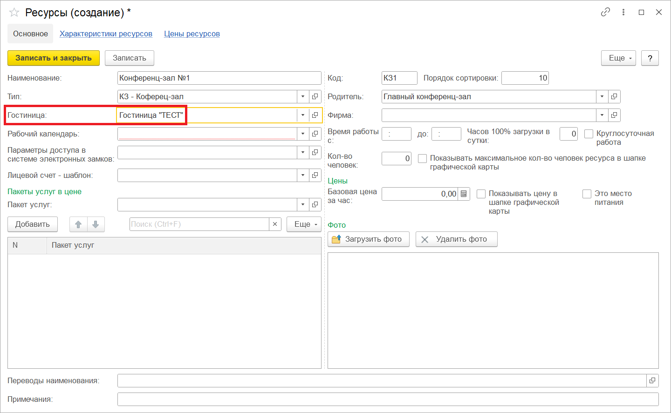Open the Еще menu above services table
This screenshot has width=671, height=413.
pos(304,224)
